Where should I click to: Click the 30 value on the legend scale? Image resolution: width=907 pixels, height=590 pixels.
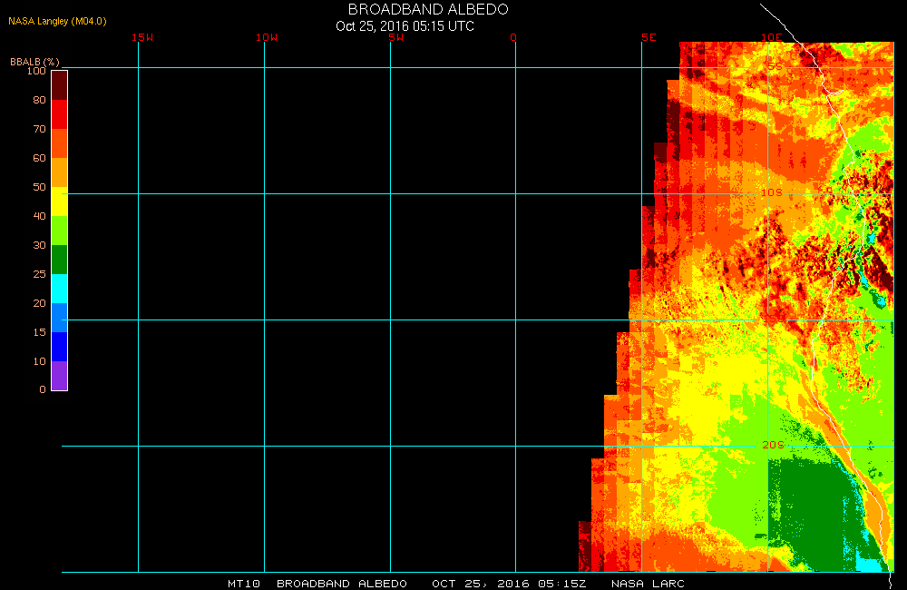click(x=39, y=245)
